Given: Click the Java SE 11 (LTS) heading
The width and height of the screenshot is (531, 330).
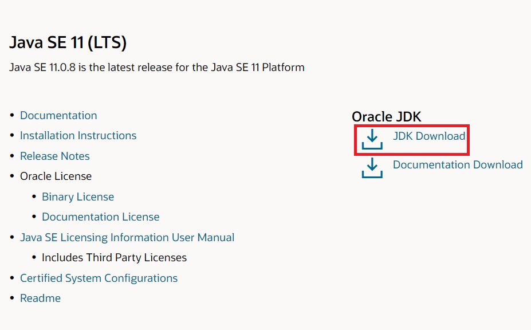Looking at the screenshot, I should pyautogui.click(x=68, y=43).
